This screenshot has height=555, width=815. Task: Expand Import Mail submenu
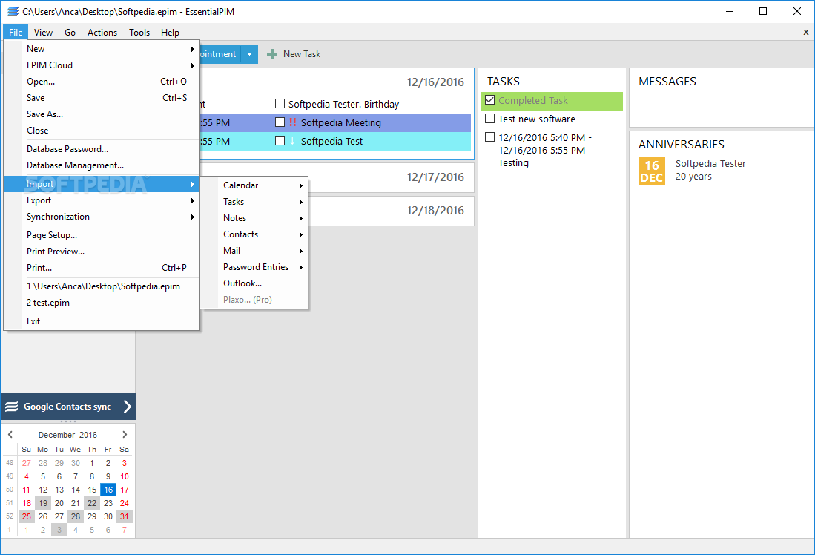(254, 251)
